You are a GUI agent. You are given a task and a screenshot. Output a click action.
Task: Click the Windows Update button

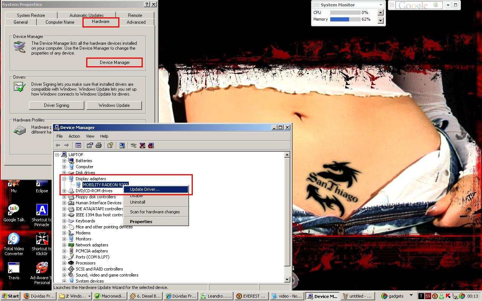(114, 105)
